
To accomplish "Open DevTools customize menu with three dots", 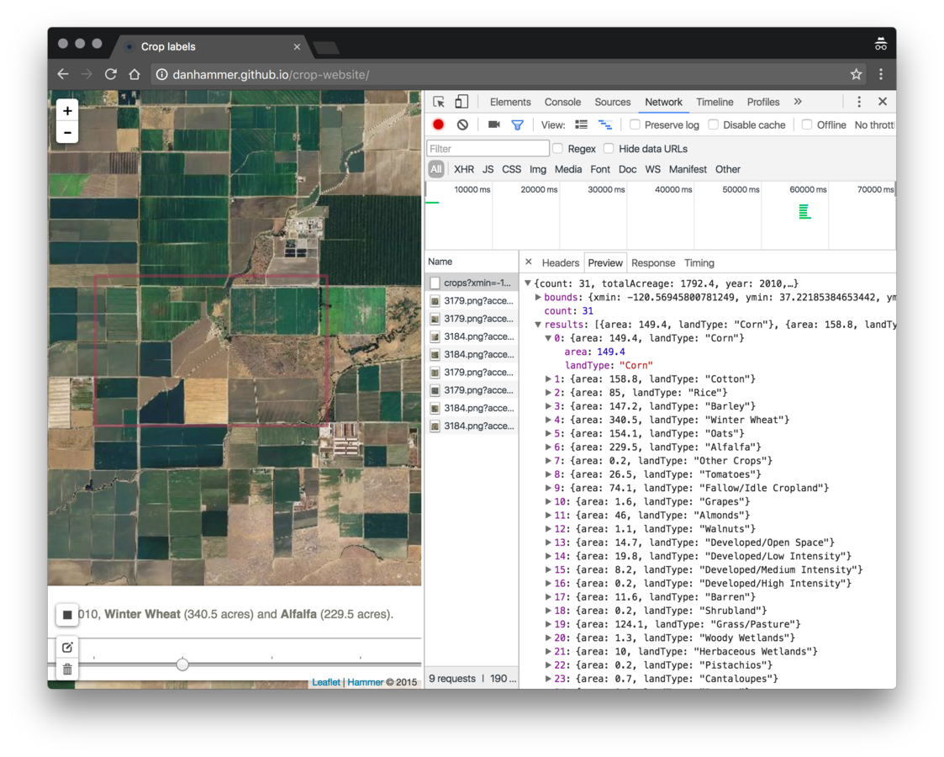I will 859,102.
